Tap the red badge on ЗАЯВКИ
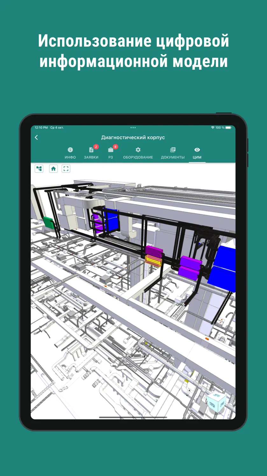This screenshot has height=476, width=267. [x=96, y=147]
